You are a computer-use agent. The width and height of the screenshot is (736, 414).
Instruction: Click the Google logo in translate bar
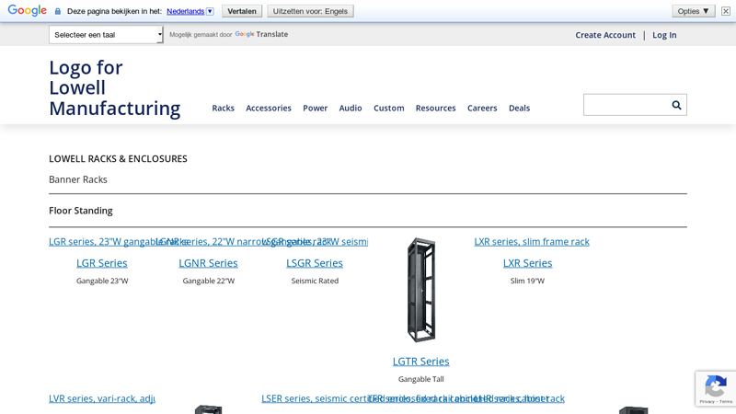pyautogui.click(x=28, y=10)
